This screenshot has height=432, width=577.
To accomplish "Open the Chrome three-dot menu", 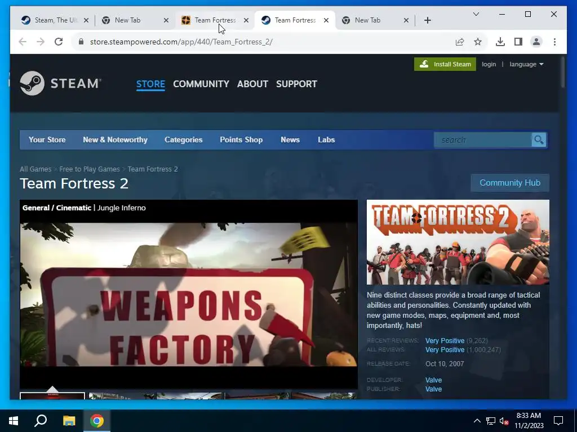I will point(554,42).
